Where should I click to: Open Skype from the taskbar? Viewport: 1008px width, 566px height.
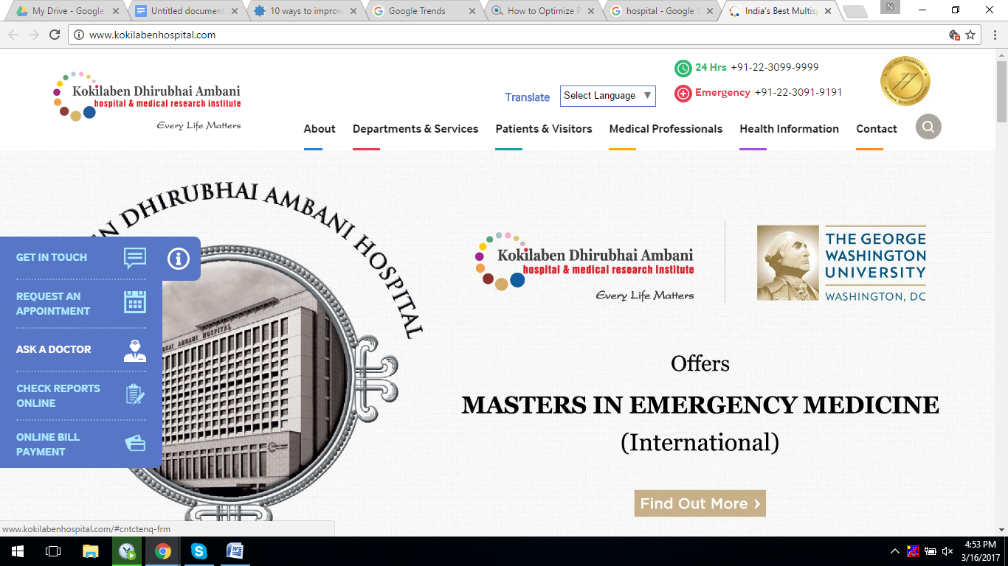pyautogui.click(x=199, y=551)
